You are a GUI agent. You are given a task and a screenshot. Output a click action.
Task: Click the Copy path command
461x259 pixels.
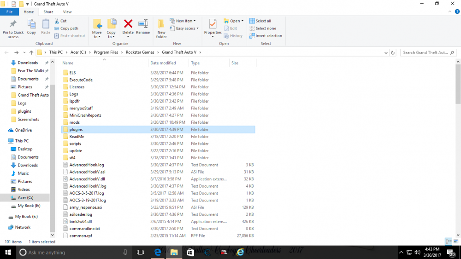click(66, 29)
